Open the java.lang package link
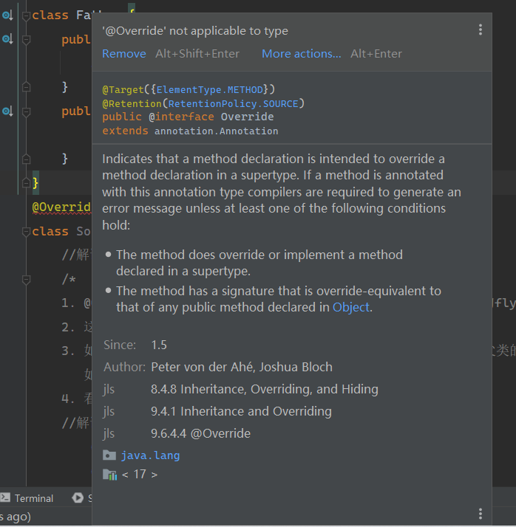The height and width of the screenshot is (527, 516). tap(151, 455)
